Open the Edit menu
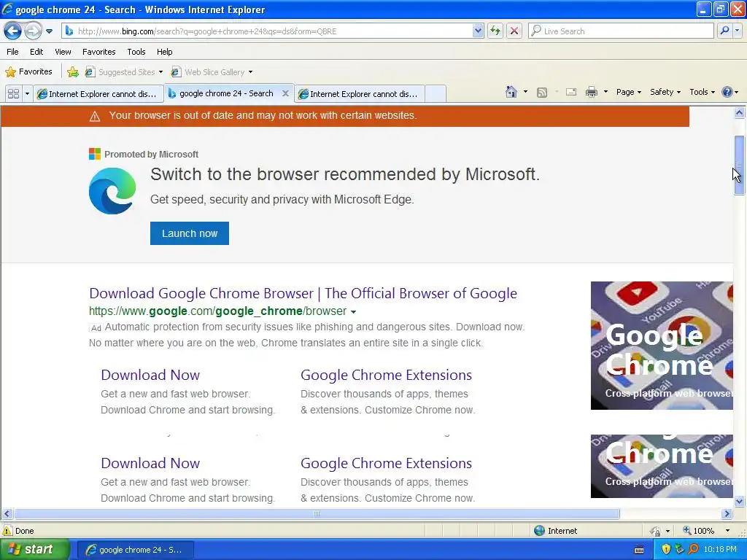This screenshot has width=747, height=560. click(x=36, y=52)
